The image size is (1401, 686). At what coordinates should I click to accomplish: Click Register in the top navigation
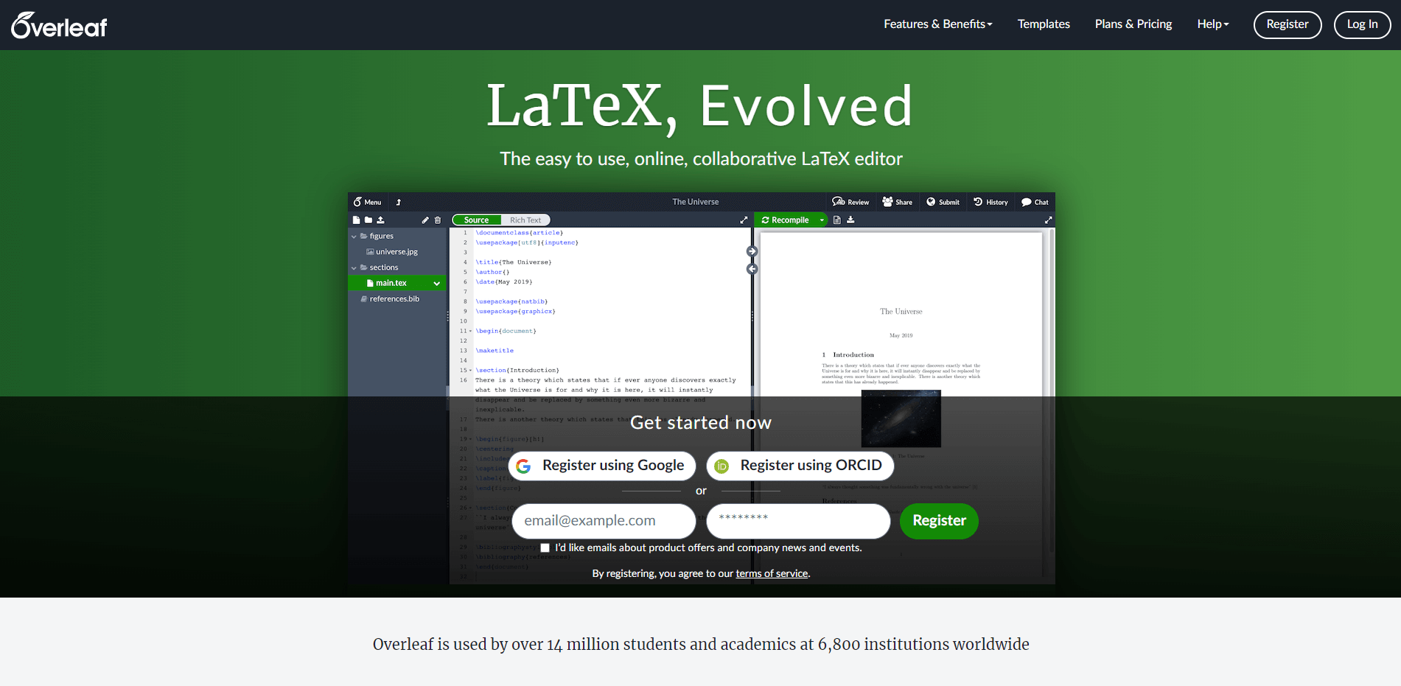(x=1288, y=24)
